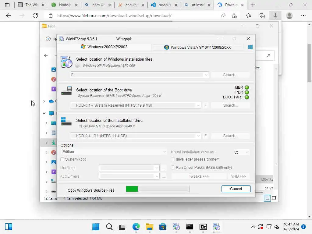Click the Installation drive Windows icon

pyautogui.click(x=66, y=121)
